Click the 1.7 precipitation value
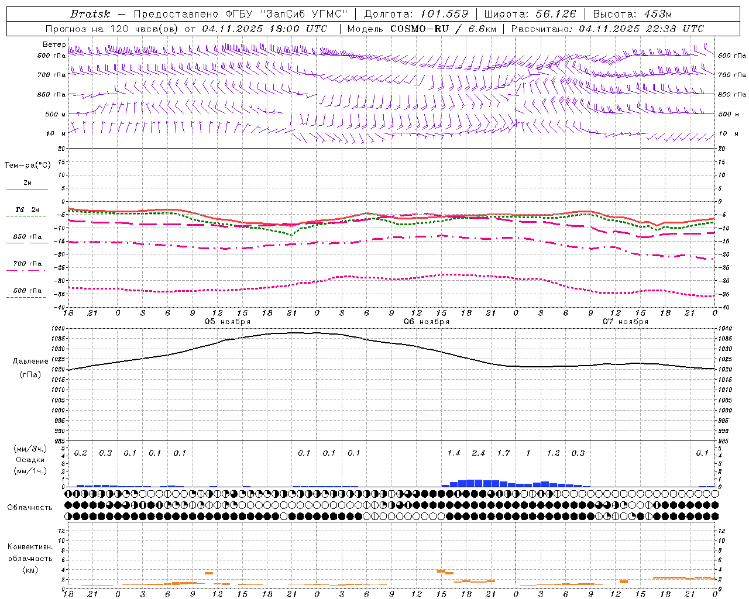Viewport: 749px width, 599px height. coord(503,453)
